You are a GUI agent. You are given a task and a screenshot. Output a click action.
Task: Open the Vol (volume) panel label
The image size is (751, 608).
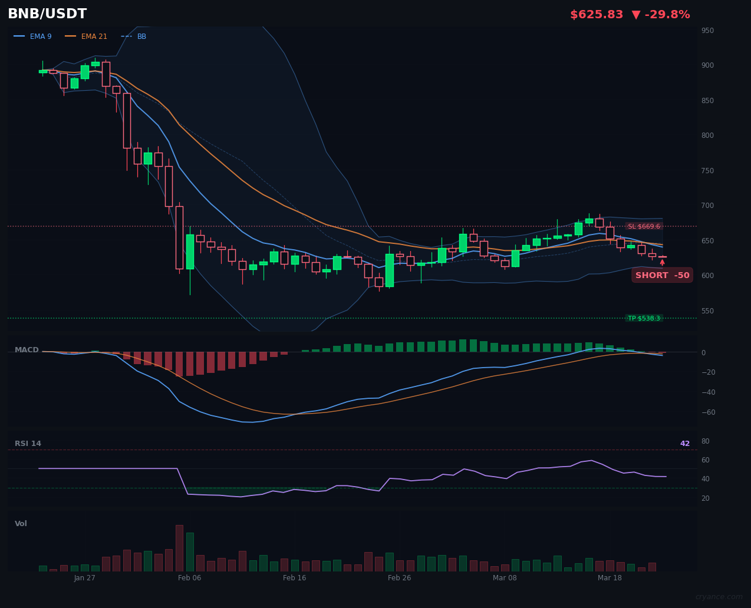[21, 523]
